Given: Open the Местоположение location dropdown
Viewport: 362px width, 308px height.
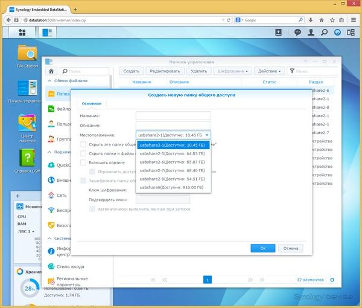Looking at the screenshot, I should click(x=173, y=135).
